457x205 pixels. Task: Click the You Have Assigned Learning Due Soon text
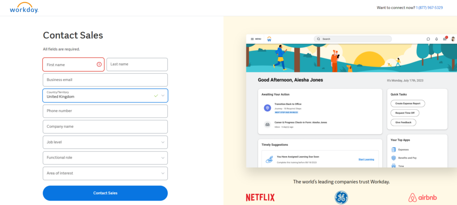(298, 157)
